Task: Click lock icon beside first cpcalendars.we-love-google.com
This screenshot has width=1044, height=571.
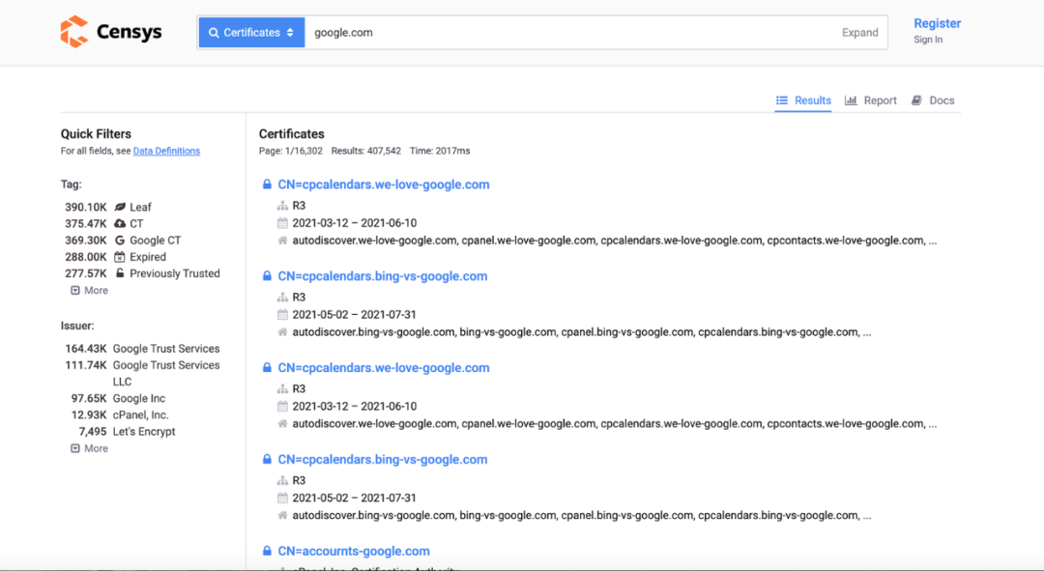Action: pyautogui.click(x=267, y=185)
